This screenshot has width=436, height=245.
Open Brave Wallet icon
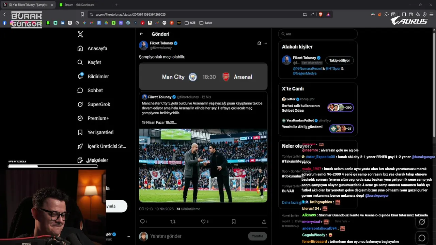[x=411, y=14]
